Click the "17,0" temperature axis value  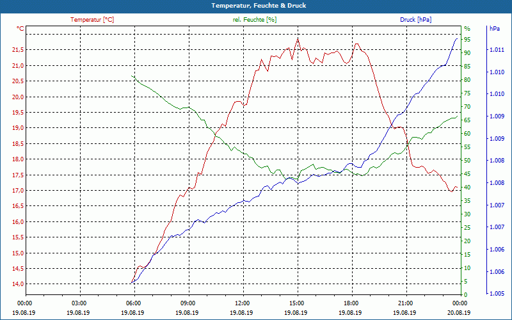(x=18, y=191)
